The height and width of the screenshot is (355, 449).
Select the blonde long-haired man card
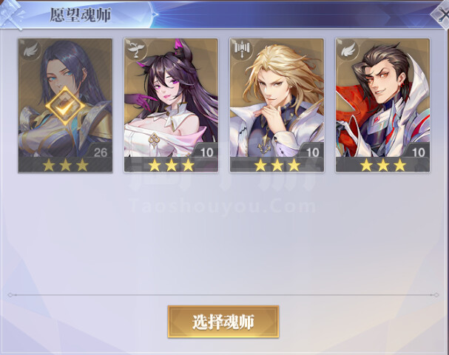coord(277,106)
